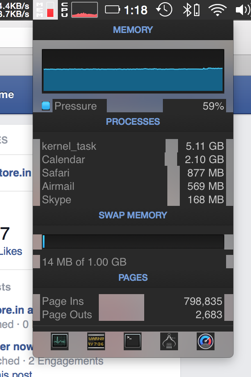
Task: Select the kernel_task process row
Action: click(133, 146)
